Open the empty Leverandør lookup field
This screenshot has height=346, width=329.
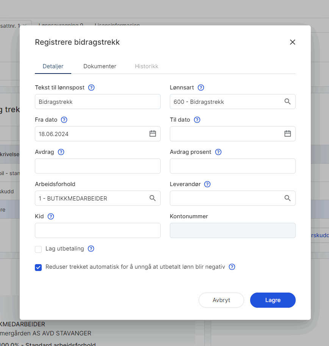(233, 198)
